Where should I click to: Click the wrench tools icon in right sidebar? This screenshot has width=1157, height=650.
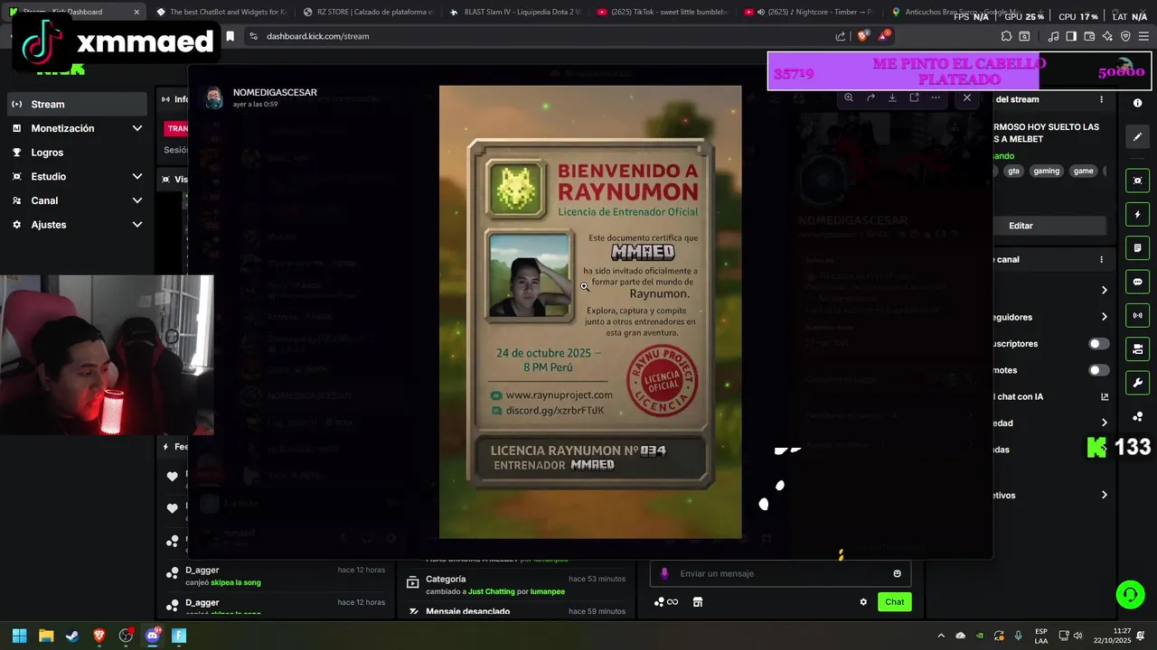(1137, 383)
